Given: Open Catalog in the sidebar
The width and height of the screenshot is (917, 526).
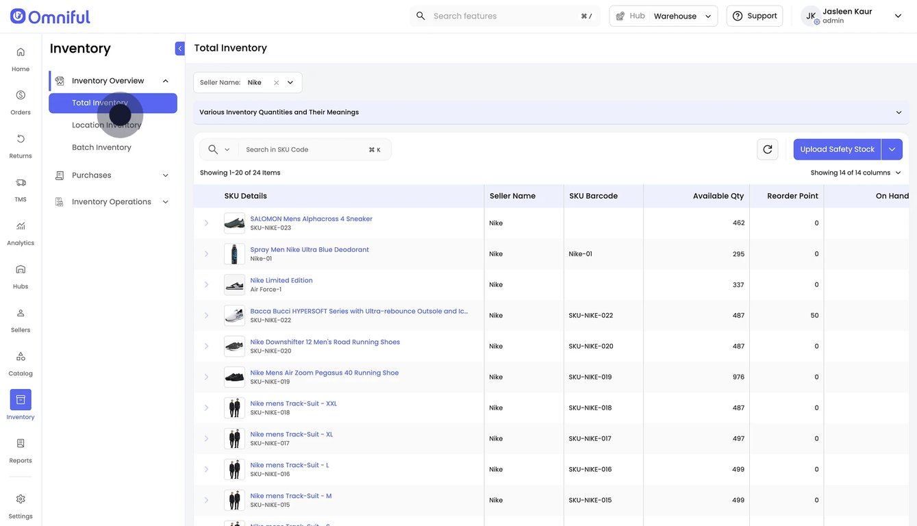Looking at the screenshot, I should point(21,363).
